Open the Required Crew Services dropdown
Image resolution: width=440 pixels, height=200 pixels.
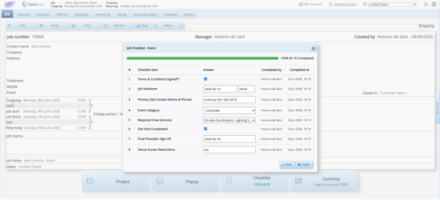(x=229, y=120)
